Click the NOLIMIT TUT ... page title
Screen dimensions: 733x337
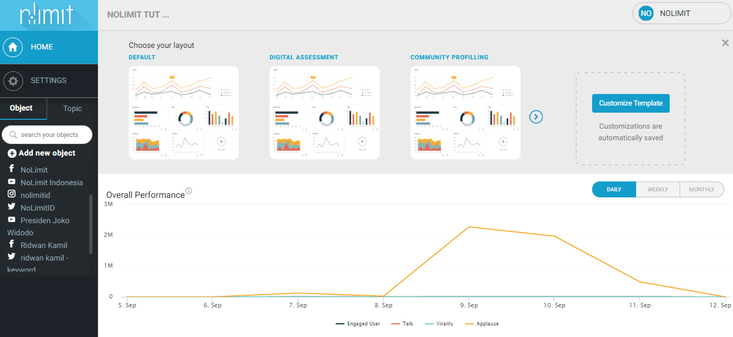pyautogui.click(x=138, y=15)
